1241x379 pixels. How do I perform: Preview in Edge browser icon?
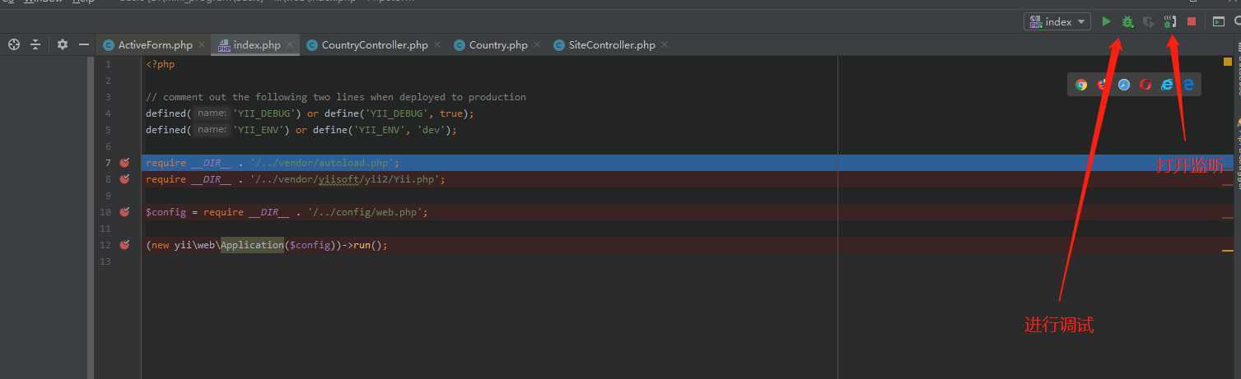pyautogui.click(x=1188, y=84)
